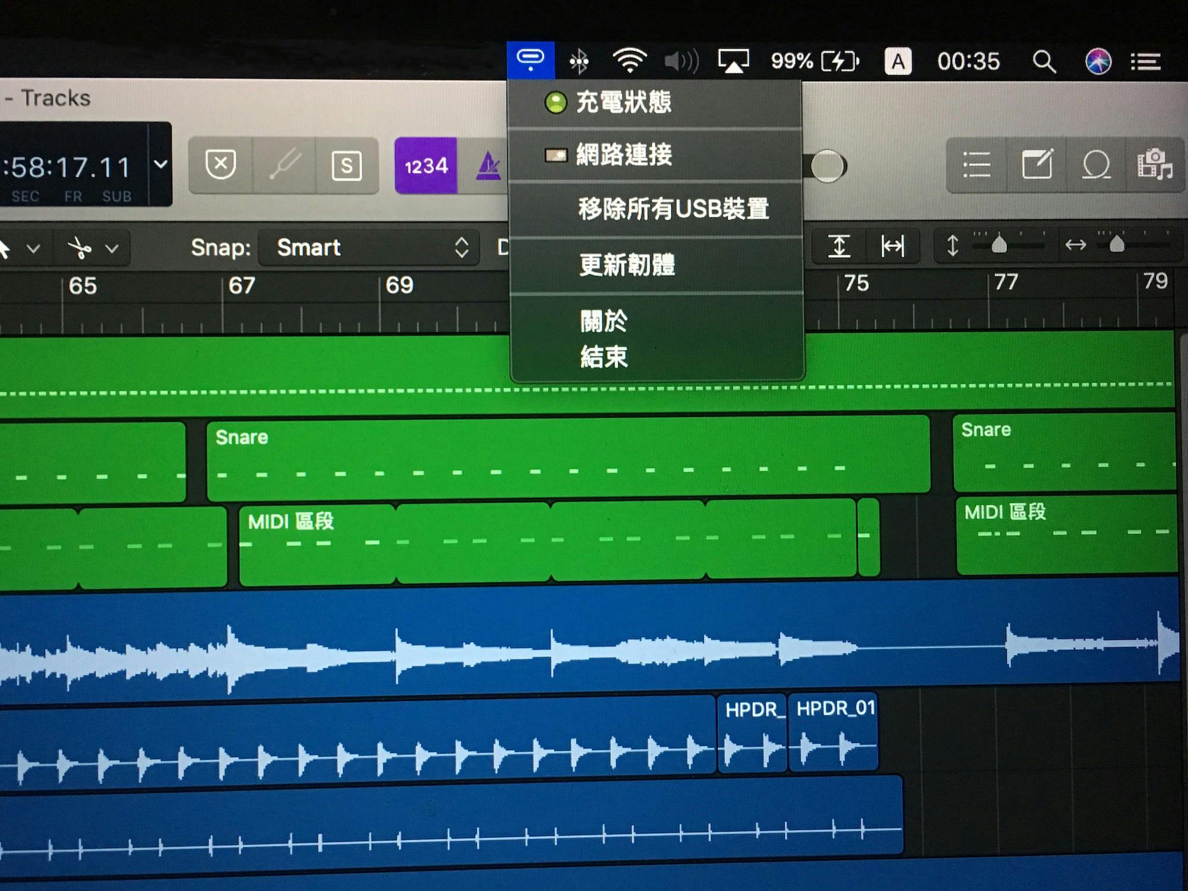Click the horizontal auto zoom icon

[x=892, y=245]
